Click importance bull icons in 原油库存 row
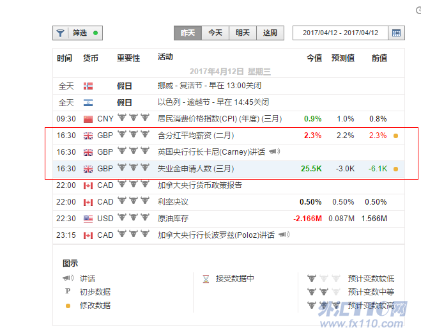This screenshot has height=335, width=421. point(134,217)
